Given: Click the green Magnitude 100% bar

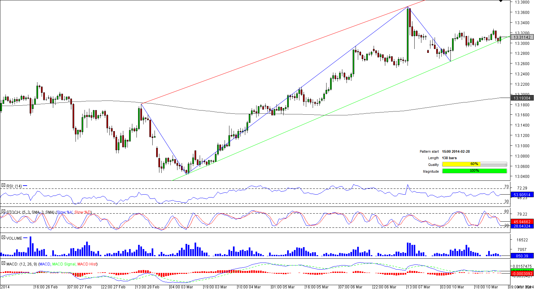Looking at the screenshot, I should pyautogui.click(x=474, y=171).
